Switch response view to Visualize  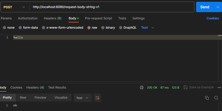[61, 98]
